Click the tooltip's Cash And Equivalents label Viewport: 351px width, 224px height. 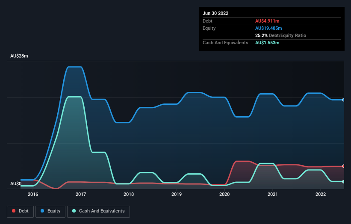(x=225, y=43)
